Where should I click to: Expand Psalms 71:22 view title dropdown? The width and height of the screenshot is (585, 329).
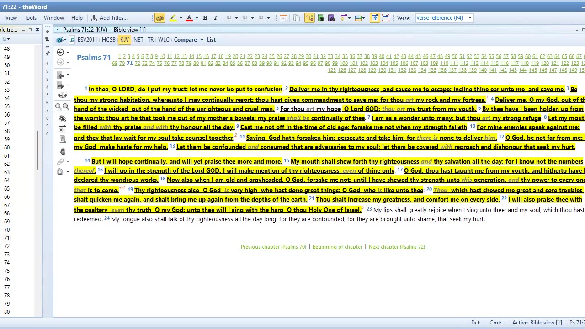58,30
